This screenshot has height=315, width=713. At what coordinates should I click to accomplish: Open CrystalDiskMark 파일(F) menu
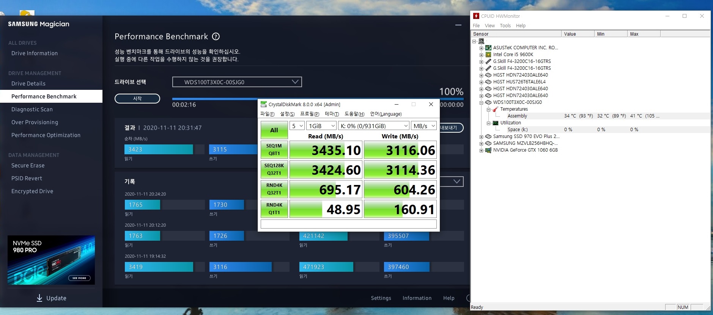[x=267, y=114]
